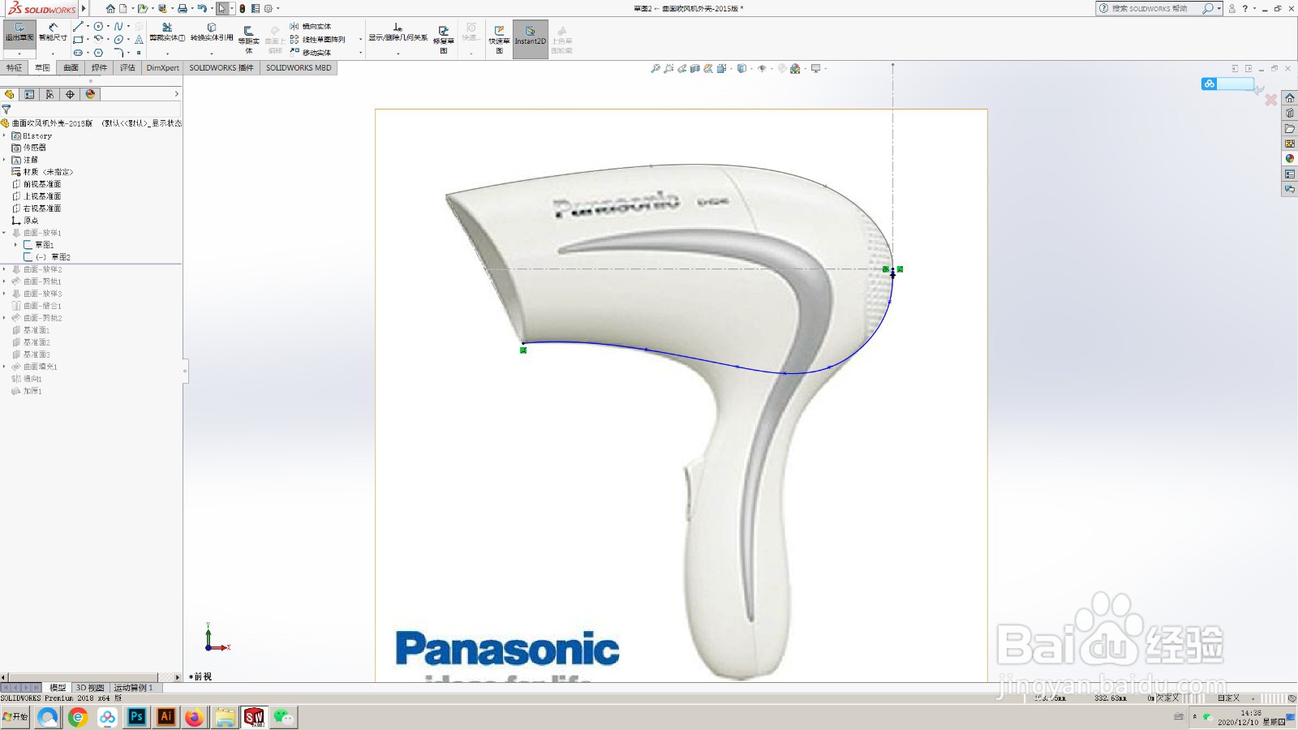1298x730 pixels.
Task: Select the Line sketch tool
Action: click(78, 26)
